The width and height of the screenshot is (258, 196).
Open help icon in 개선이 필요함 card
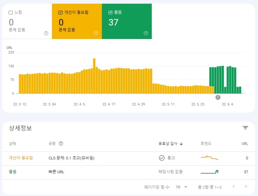pos(96,33)
